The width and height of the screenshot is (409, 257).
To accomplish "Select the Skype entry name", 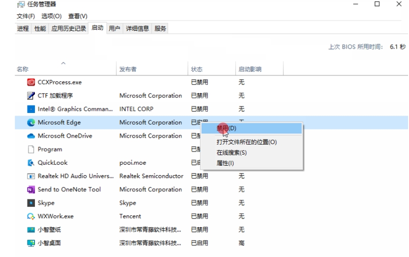I will [46, 203].
